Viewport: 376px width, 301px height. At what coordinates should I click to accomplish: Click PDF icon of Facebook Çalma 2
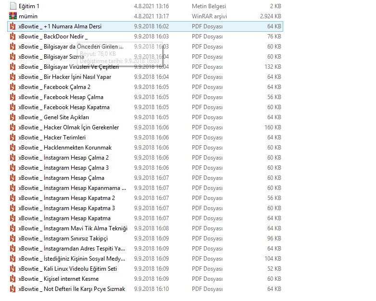tap(13, 87)
